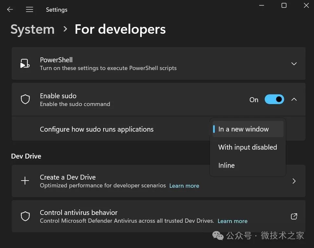Select 'Inline' sudo option
Image resolution: width=314 pixels, height=248 pixels.
pos(248,165)
